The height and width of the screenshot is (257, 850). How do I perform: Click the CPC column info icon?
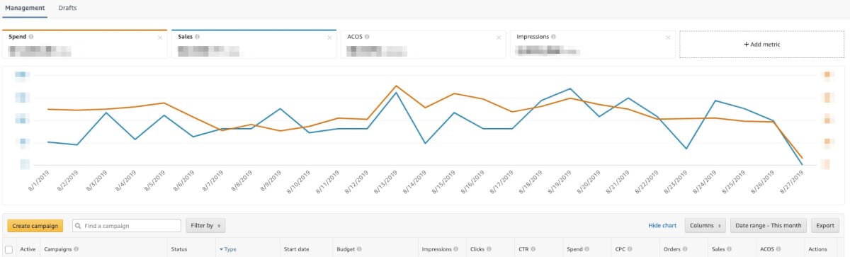tap(630, 249)
